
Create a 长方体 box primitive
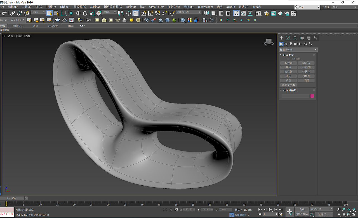point(288,63)
